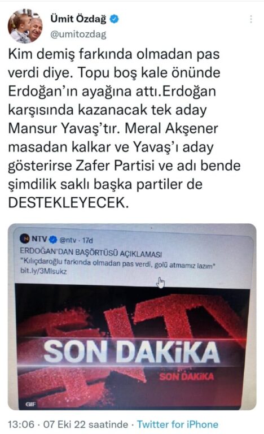Image resolution: width=264 pixels, height=434 pixels.
Task: Click the NTV verified badge in embedded tweet
Action: click(53, 239)
